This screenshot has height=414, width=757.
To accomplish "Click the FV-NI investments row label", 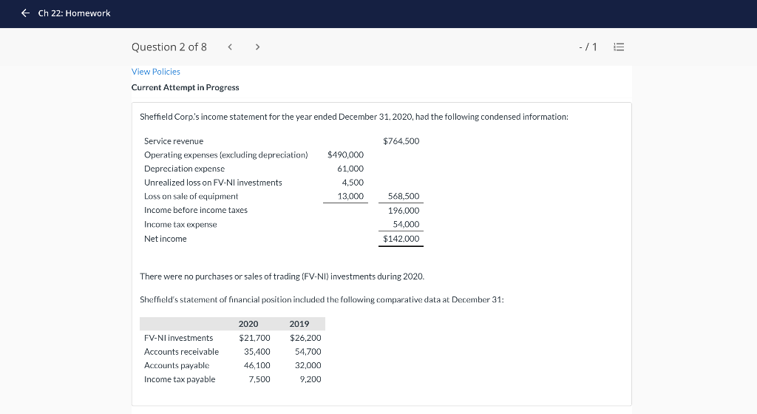I will pyautogui.click(x=179, y=338).
